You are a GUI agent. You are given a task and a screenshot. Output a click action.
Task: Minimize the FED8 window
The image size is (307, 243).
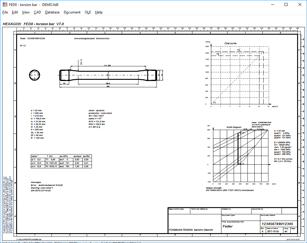(x=272, y=4)
